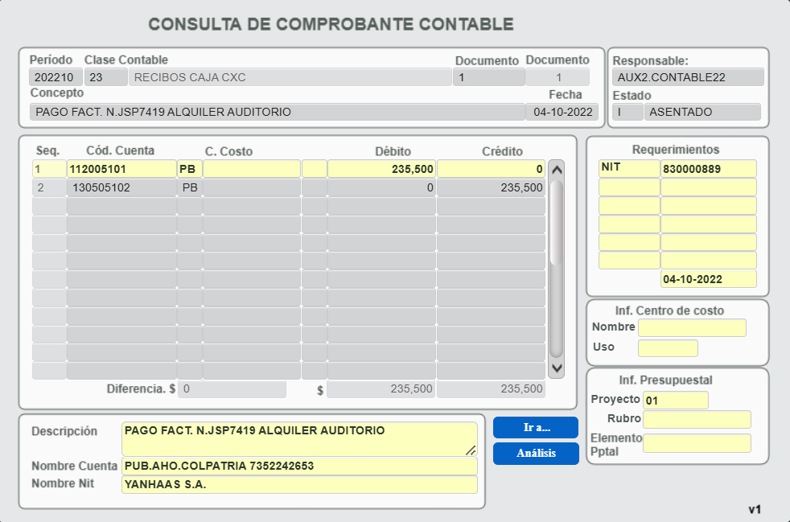The image size is (790, 522).
Task: Click the PB cell in row 1
Action: tap(189, 169)
